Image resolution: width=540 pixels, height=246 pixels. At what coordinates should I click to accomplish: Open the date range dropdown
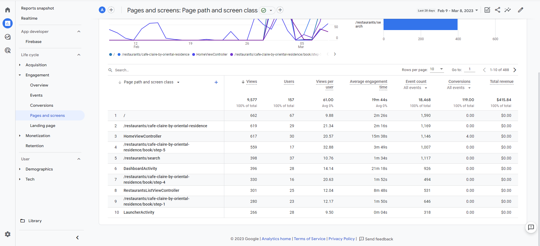coord(458,11)
